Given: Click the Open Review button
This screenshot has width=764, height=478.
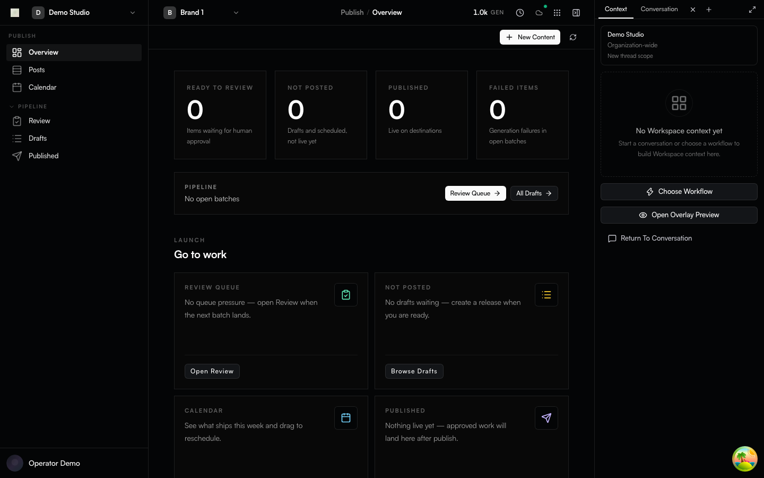Looking at the screenshot, I should (x=212, y=371).
